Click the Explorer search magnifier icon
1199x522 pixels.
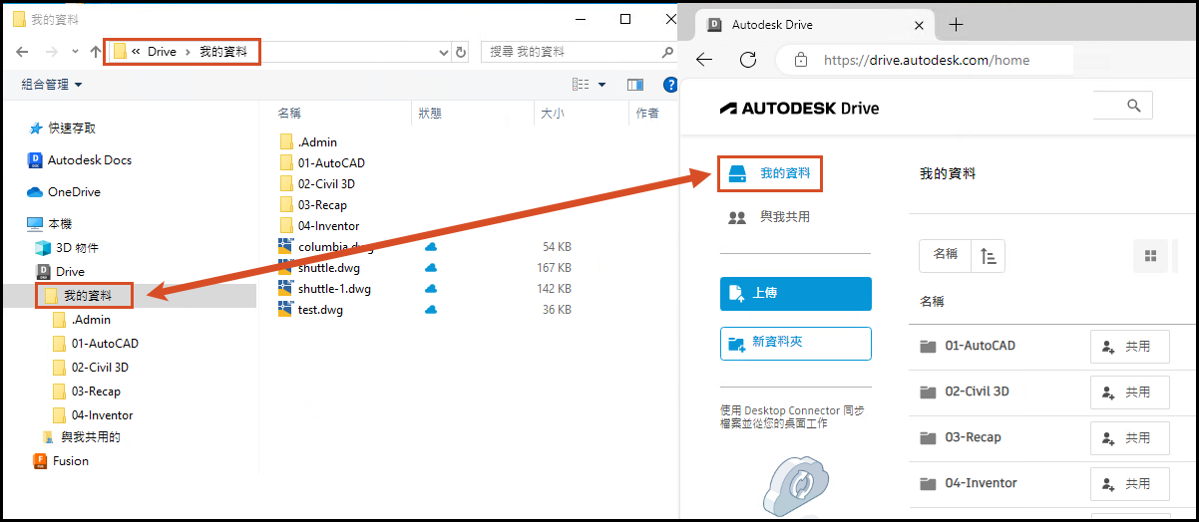pos(667,51)
